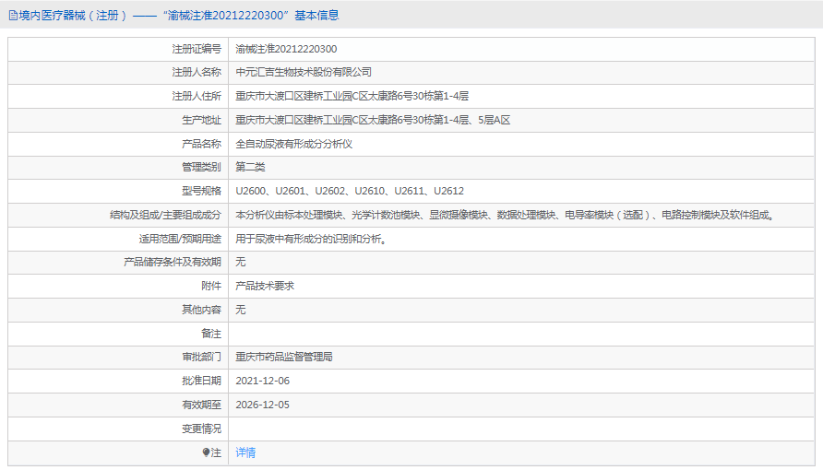Click the 产品储存条件及有效期 label
This screenshot has width=823, height=470.
[173, 262]
